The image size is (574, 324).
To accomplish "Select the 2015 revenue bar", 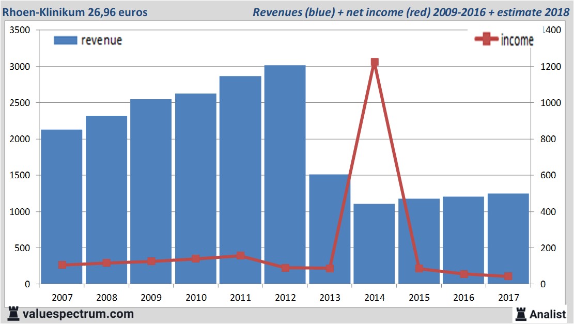I will point(419,241).
